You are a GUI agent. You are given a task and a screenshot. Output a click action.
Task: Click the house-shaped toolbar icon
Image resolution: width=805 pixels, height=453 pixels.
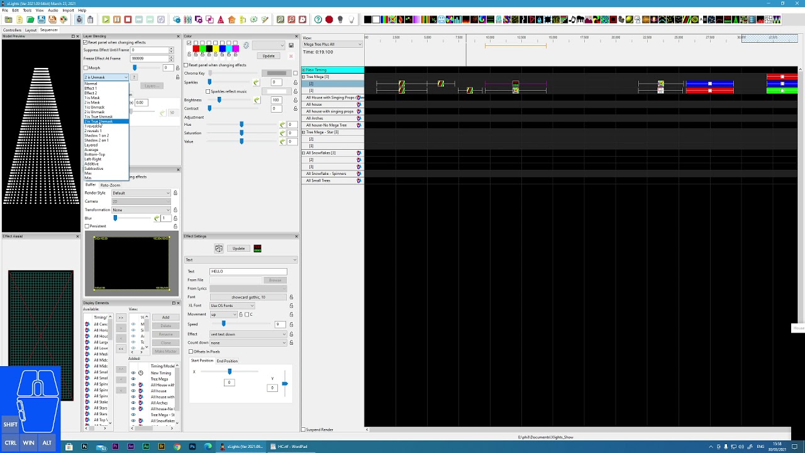tap(231, 20)
